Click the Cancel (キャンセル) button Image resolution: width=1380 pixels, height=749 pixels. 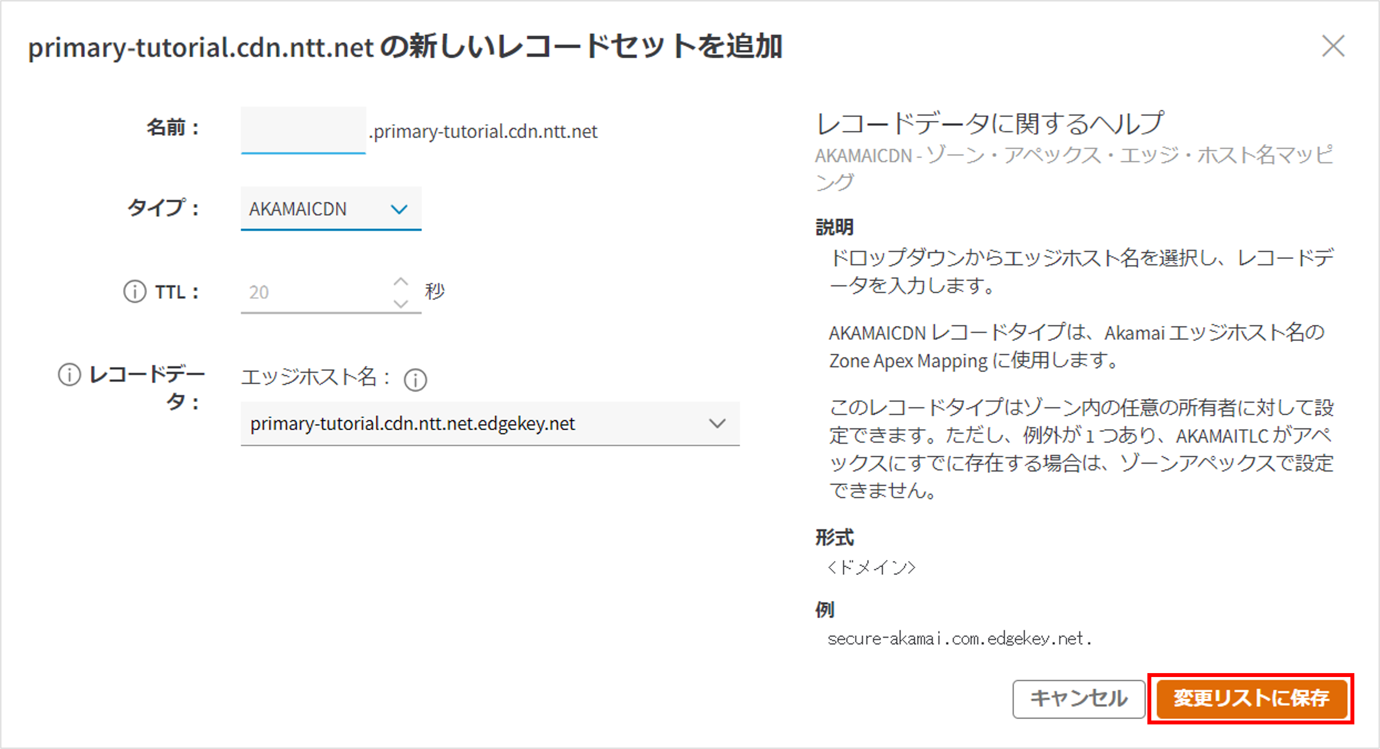point(1078,699)
